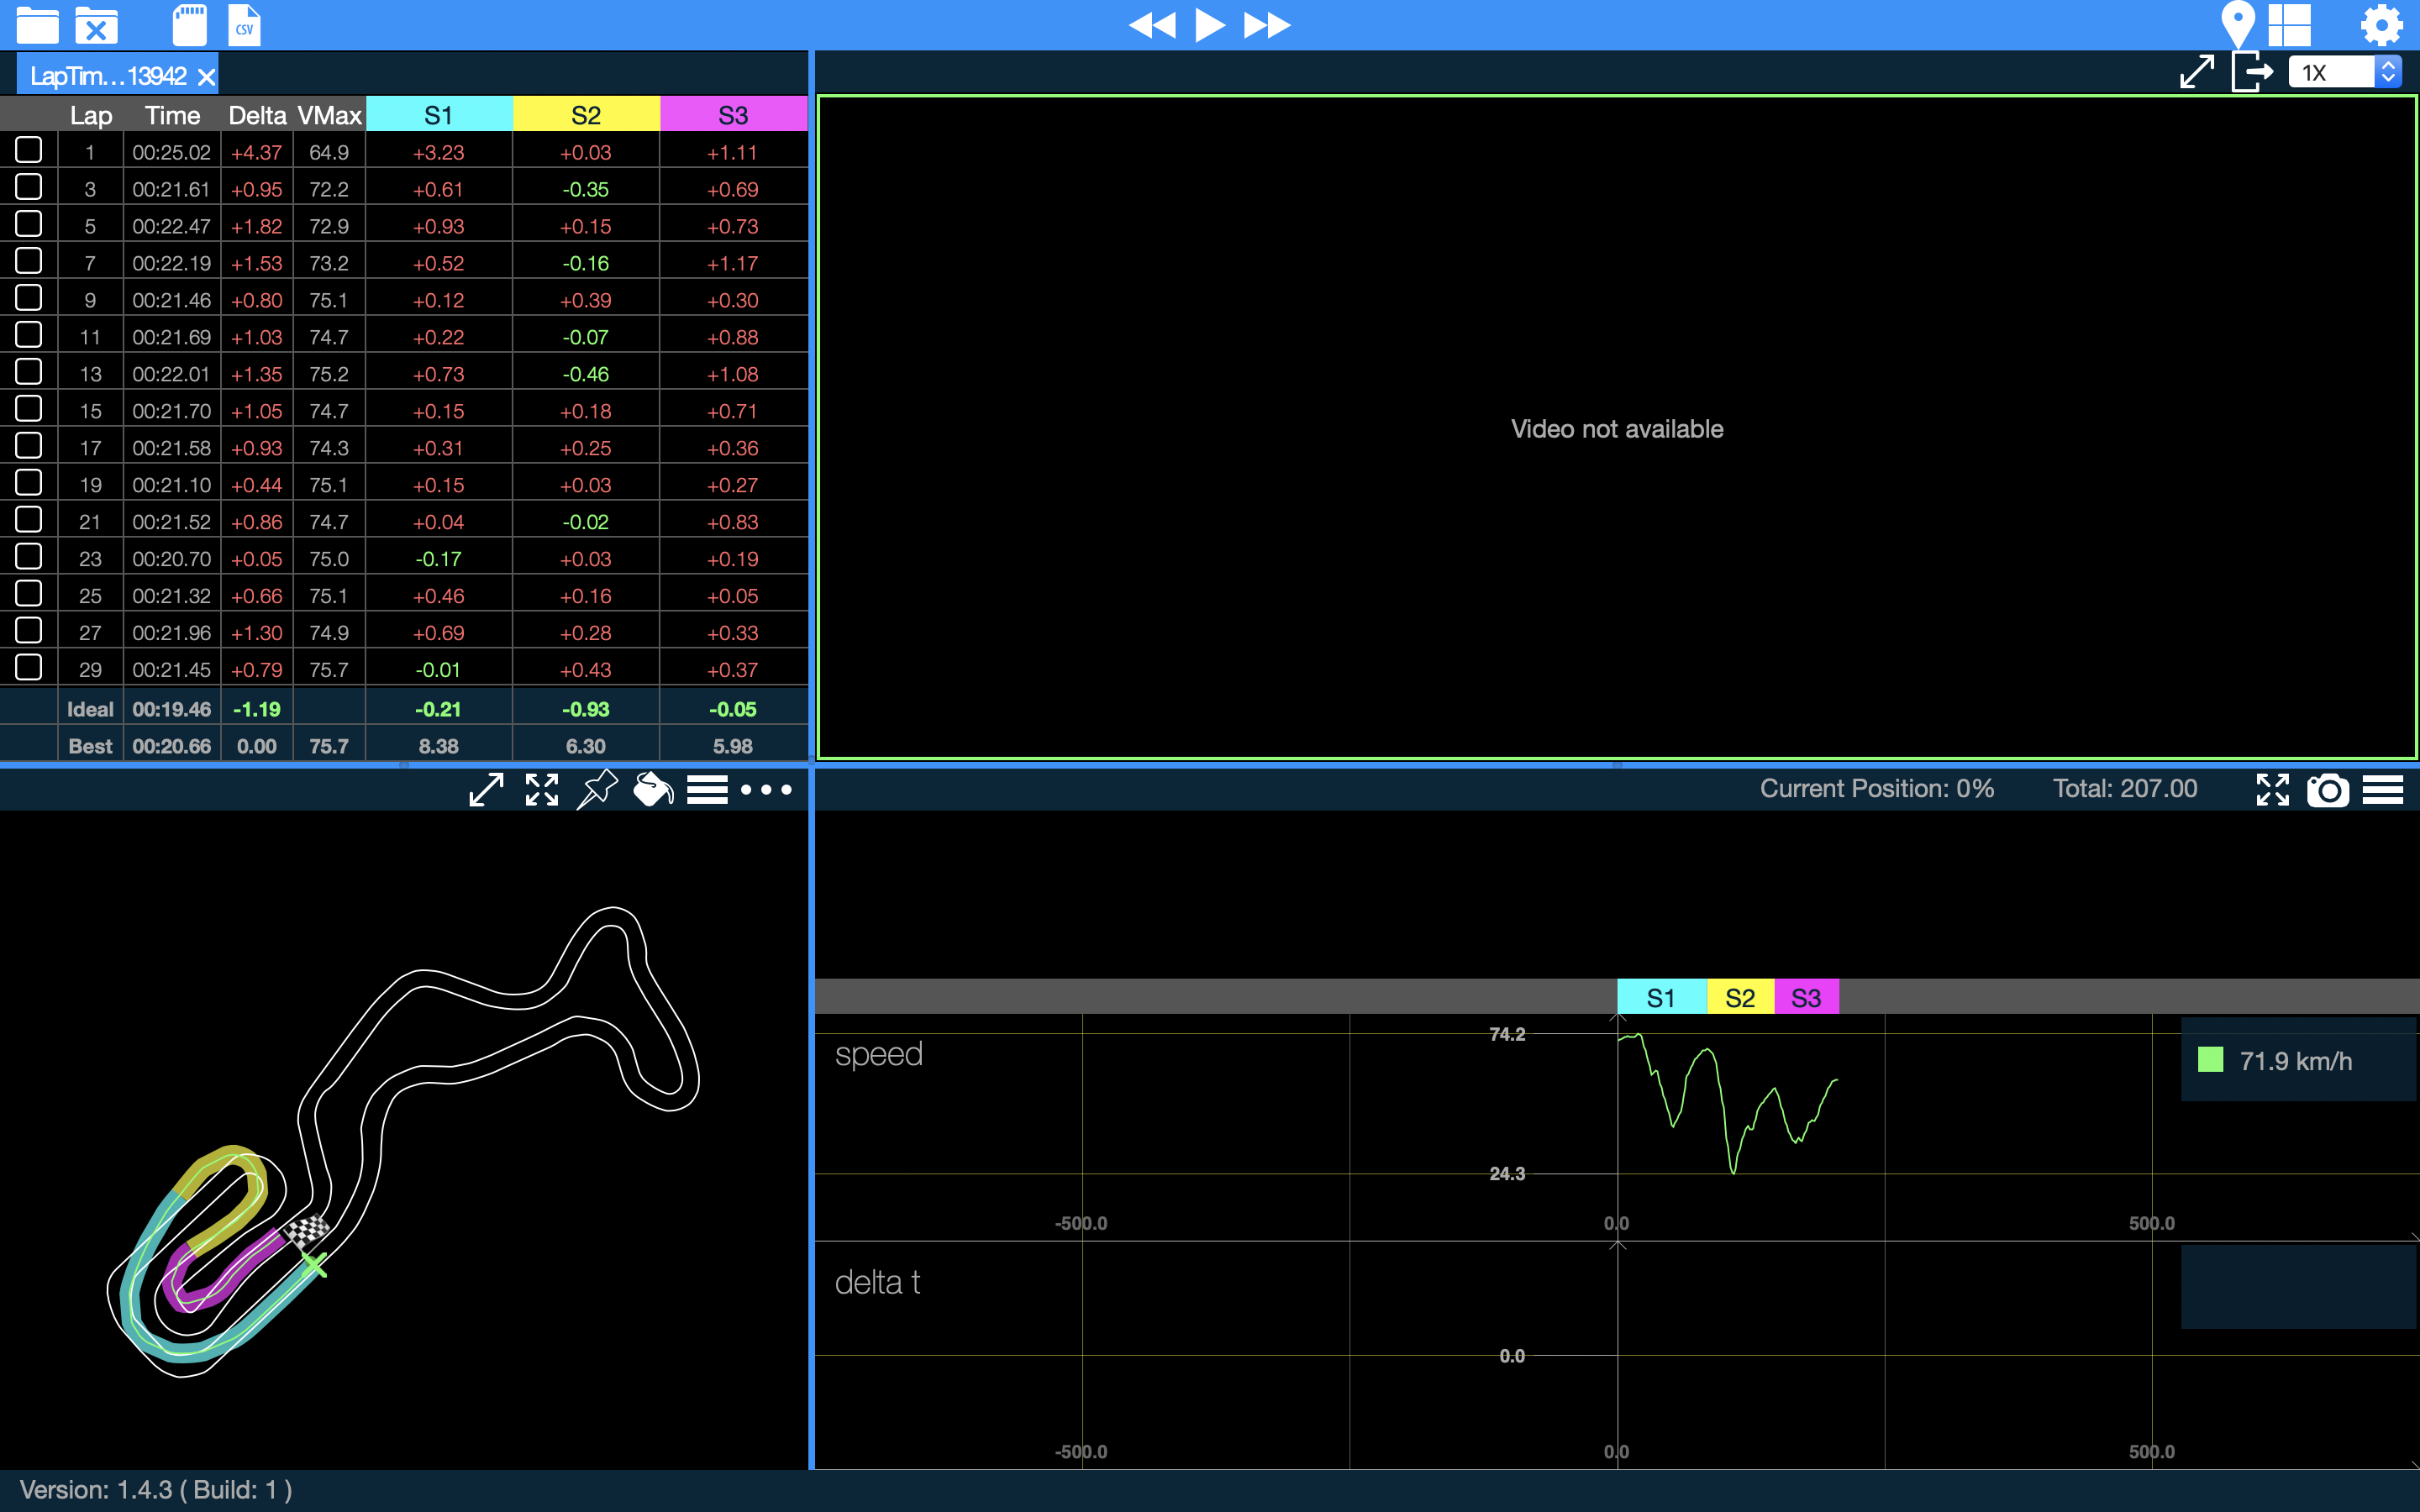Check the box for lap 11
The width and height of the screenshot is (2420, 1512).
(29, 335)
